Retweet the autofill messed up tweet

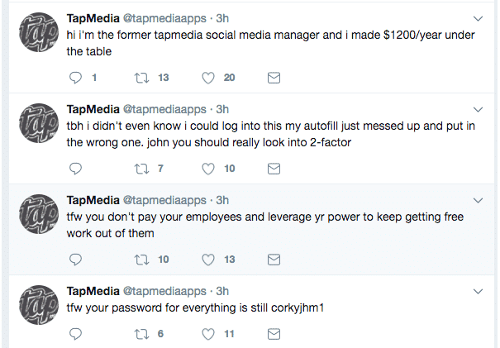(x=141, y=169)
